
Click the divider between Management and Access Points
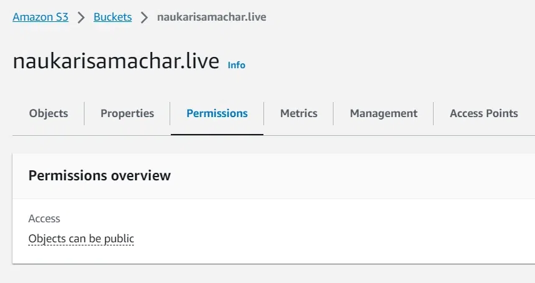pos(434,113)
